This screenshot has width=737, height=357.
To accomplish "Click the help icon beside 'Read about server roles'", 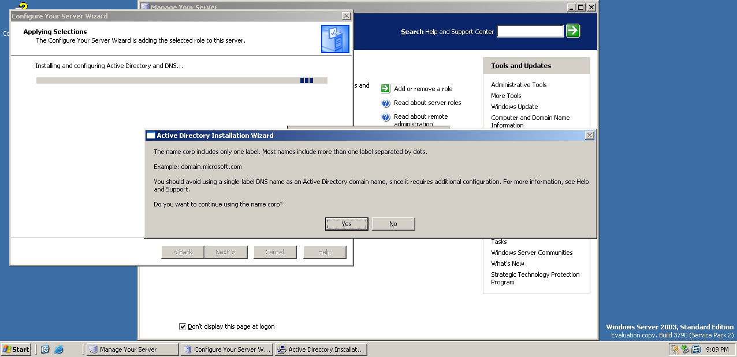I will pyautogui.click(x=386, y=103).
